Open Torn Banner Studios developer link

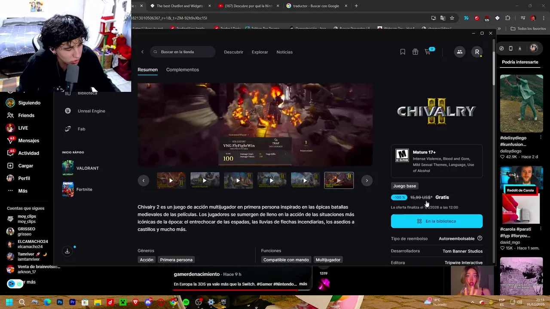(462, 251)
